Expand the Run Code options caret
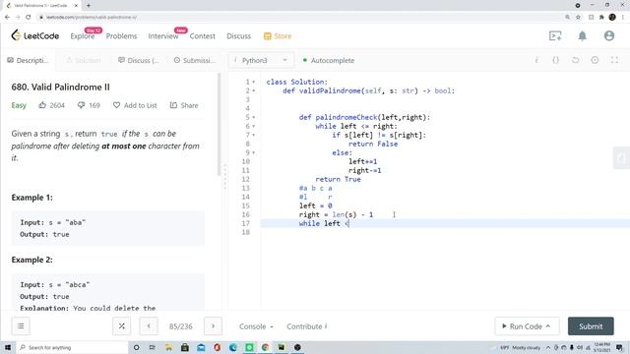 547,325
